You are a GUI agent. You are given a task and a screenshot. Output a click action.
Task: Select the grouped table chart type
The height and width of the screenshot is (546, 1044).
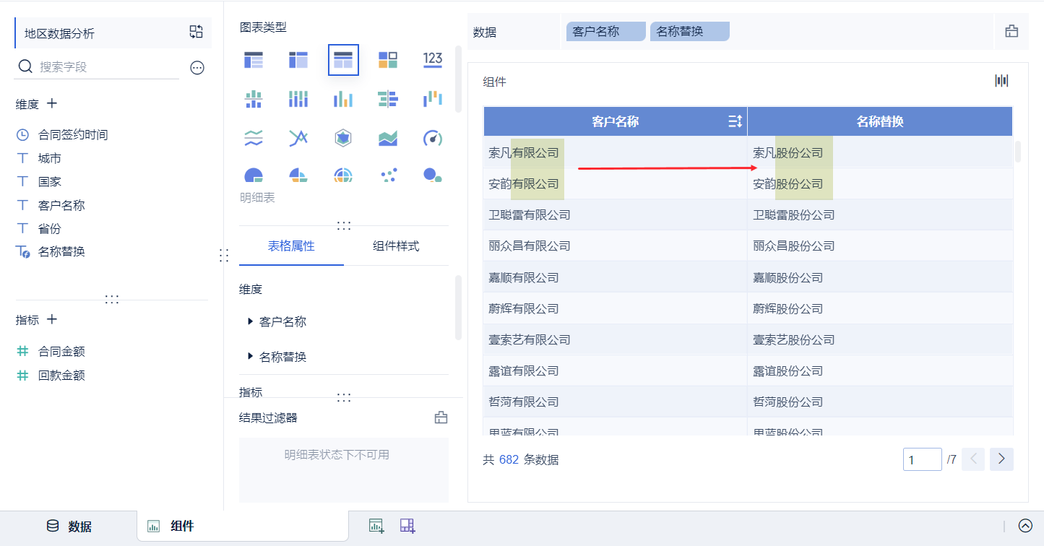tap(254, 60)
